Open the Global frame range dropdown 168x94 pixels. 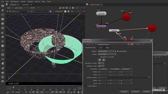(19, 92)
